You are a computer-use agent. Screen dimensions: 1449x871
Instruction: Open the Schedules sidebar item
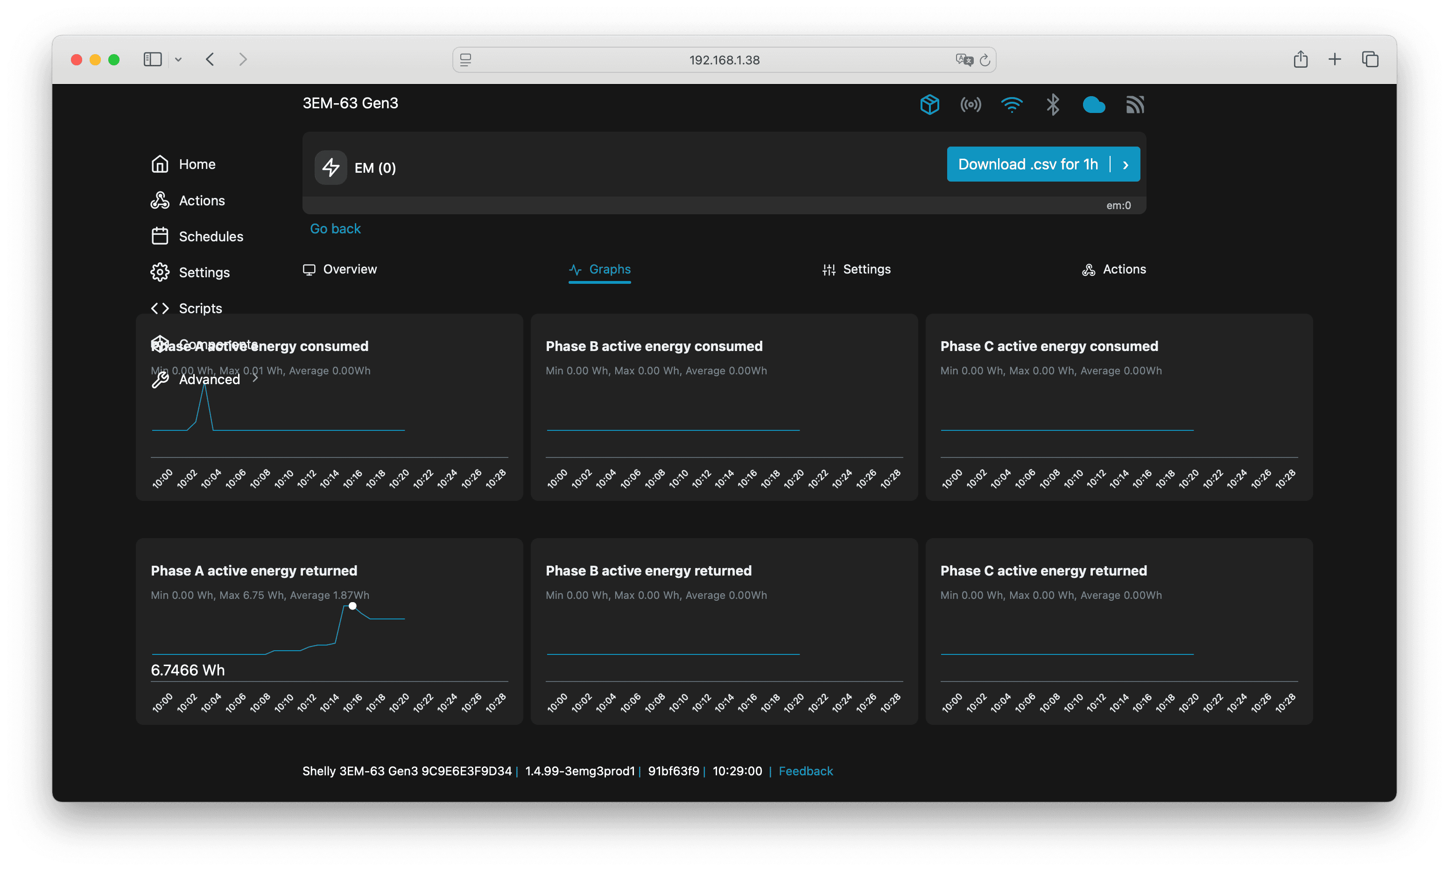click(197, 237)
